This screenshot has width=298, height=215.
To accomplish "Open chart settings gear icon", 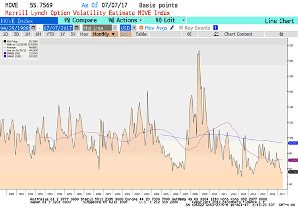I will [281, 34].
